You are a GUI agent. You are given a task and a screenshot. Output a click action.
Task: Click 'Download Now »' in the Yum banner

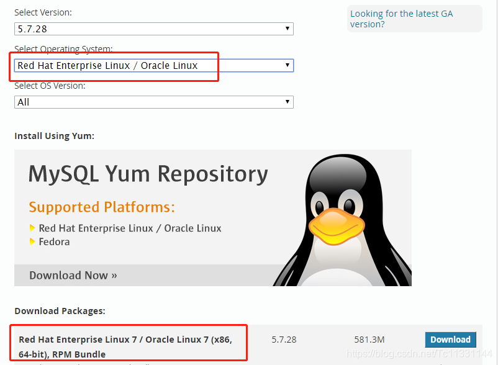[73, 275]
